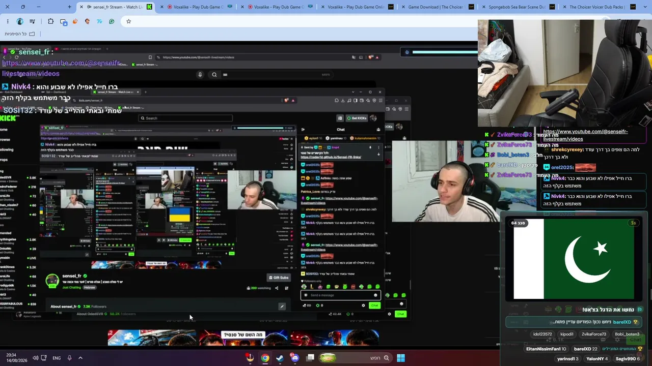Send message with green Chat button
The width and height of the screenshot is (652, 366).
(375, 306)
